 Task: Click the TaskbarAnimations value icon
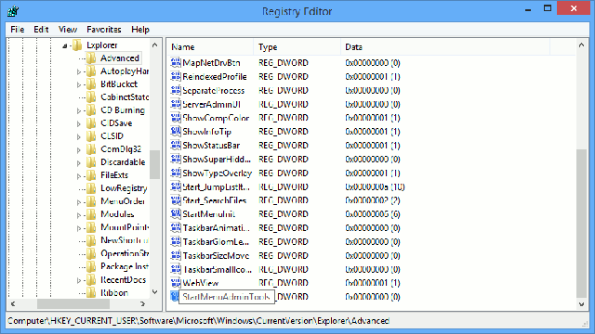coord(176,228)
